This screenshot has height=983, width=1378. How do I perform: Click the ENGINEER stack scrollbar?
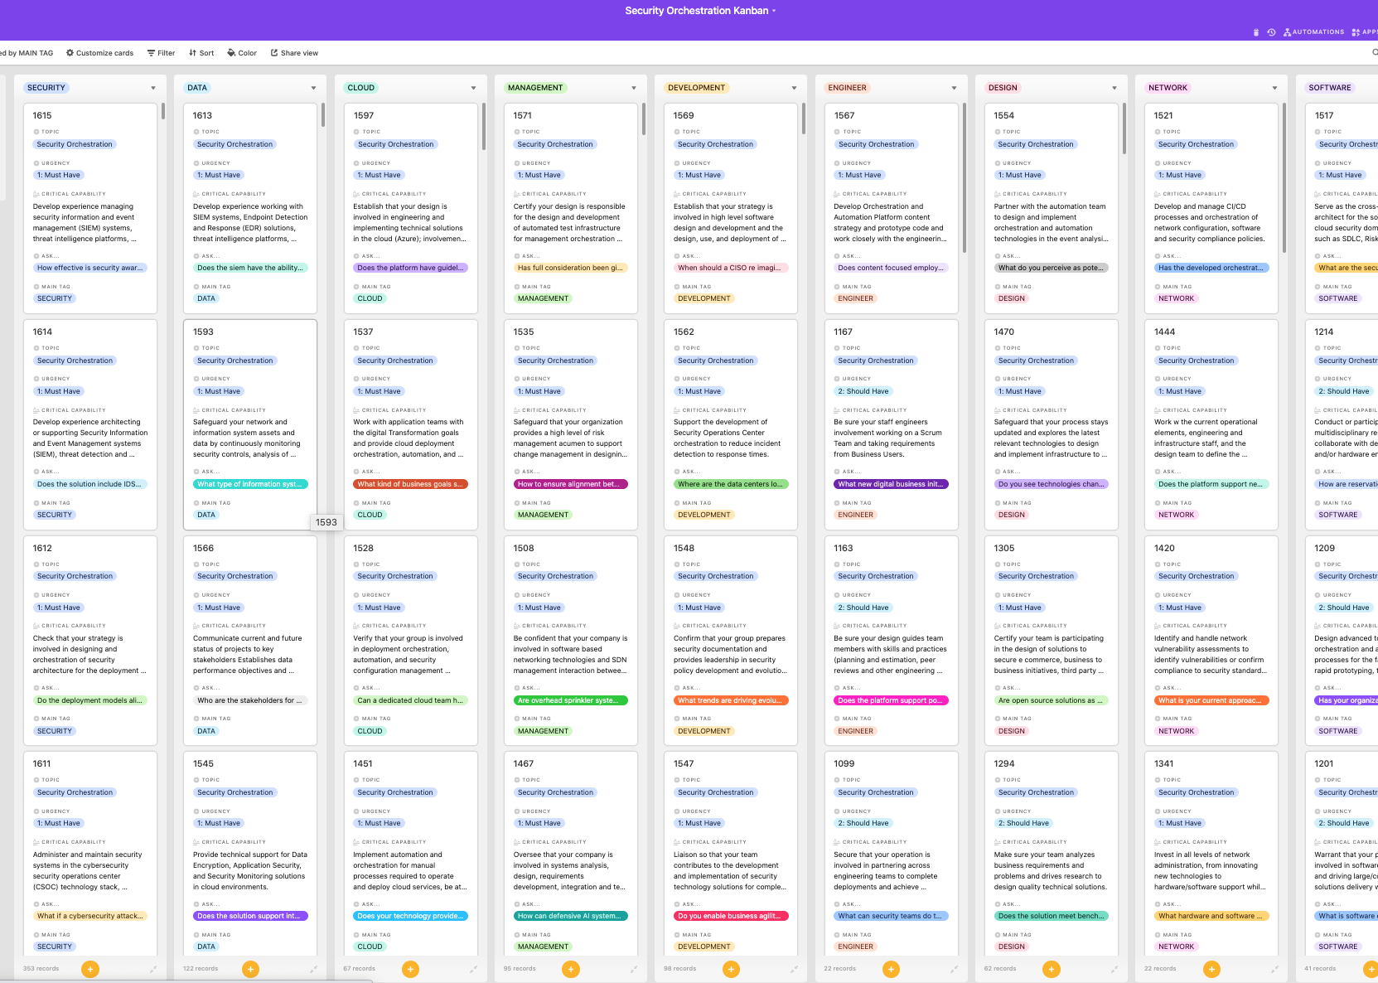[964, 178]
